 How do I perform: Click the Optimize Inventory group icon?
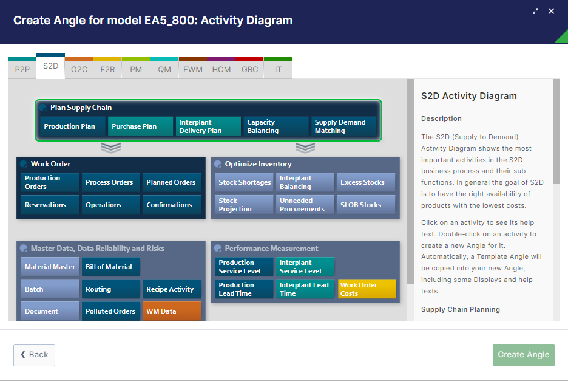coord(218,164)
